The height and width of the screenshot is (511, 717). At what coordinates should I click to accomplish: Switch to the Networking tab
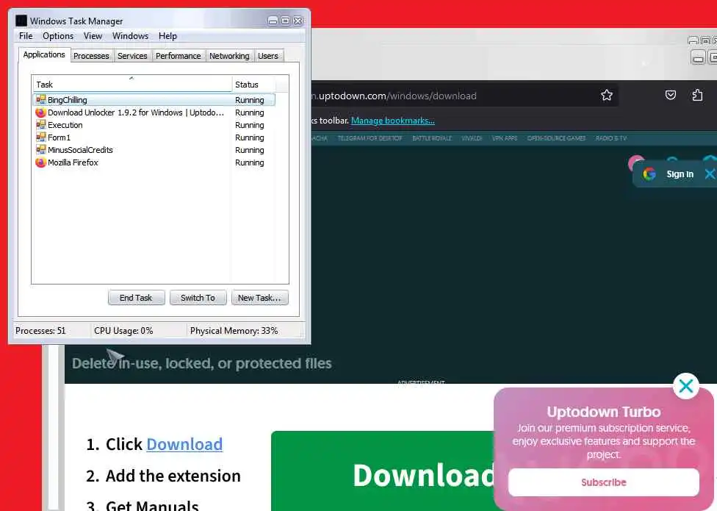229,56
